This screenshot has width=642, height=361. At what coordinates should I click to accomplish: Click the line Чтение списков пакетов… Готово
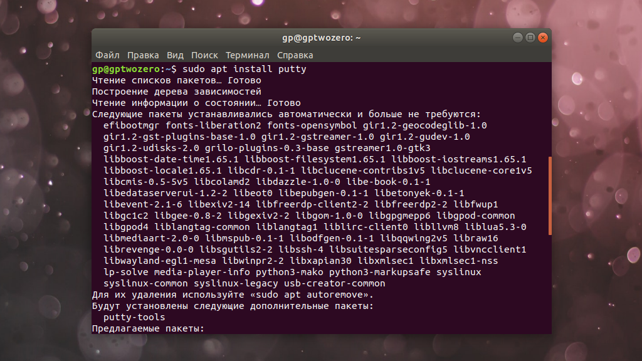click(x=176, y=80)
